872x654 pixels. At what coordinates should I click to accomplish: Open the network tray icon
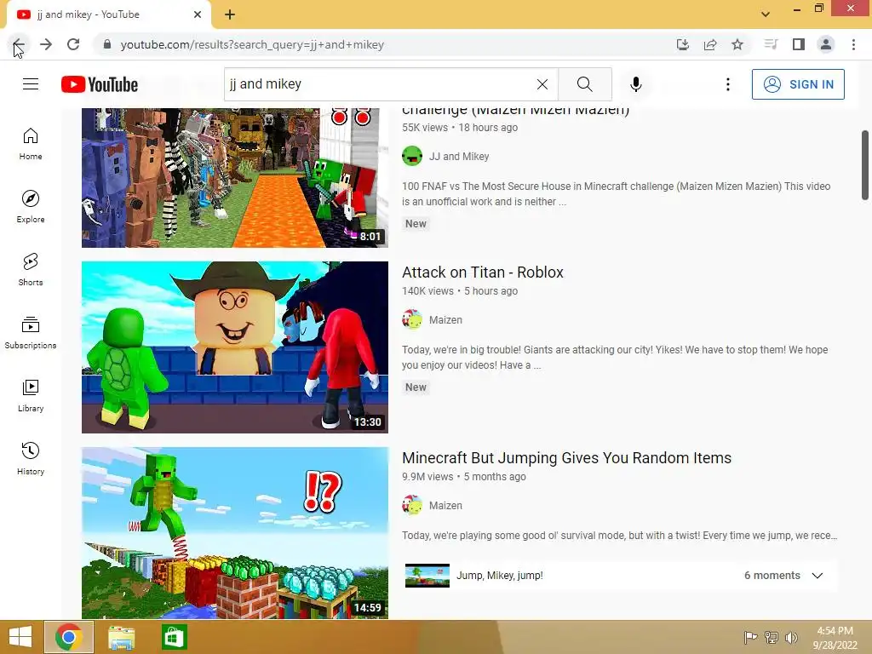772,637
